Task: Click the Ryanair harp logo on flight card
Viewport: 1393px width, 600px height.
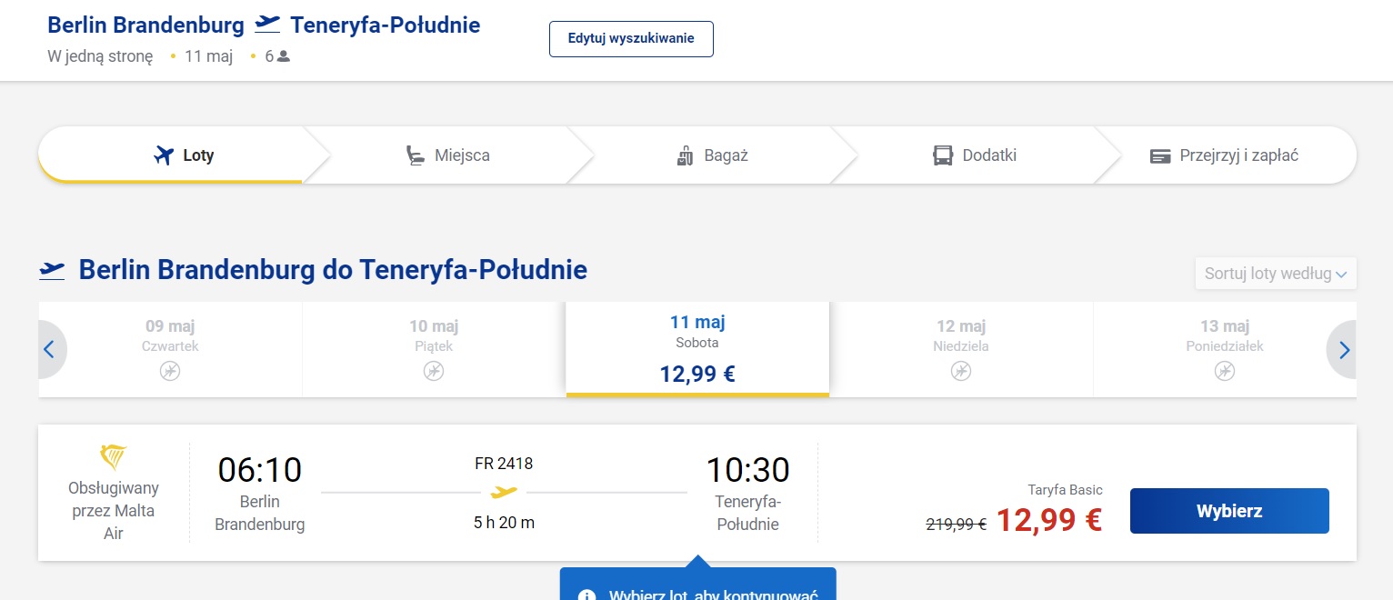Action: pos(114,457)
